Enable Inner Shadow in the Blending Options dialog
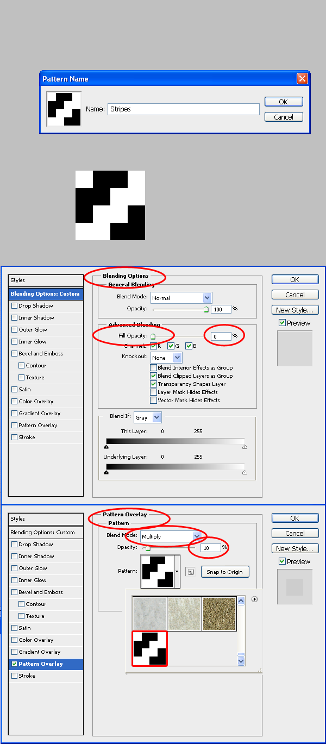The width and height of the screenshot is (326, 744). pyautogui.click(x=14, y=318)
